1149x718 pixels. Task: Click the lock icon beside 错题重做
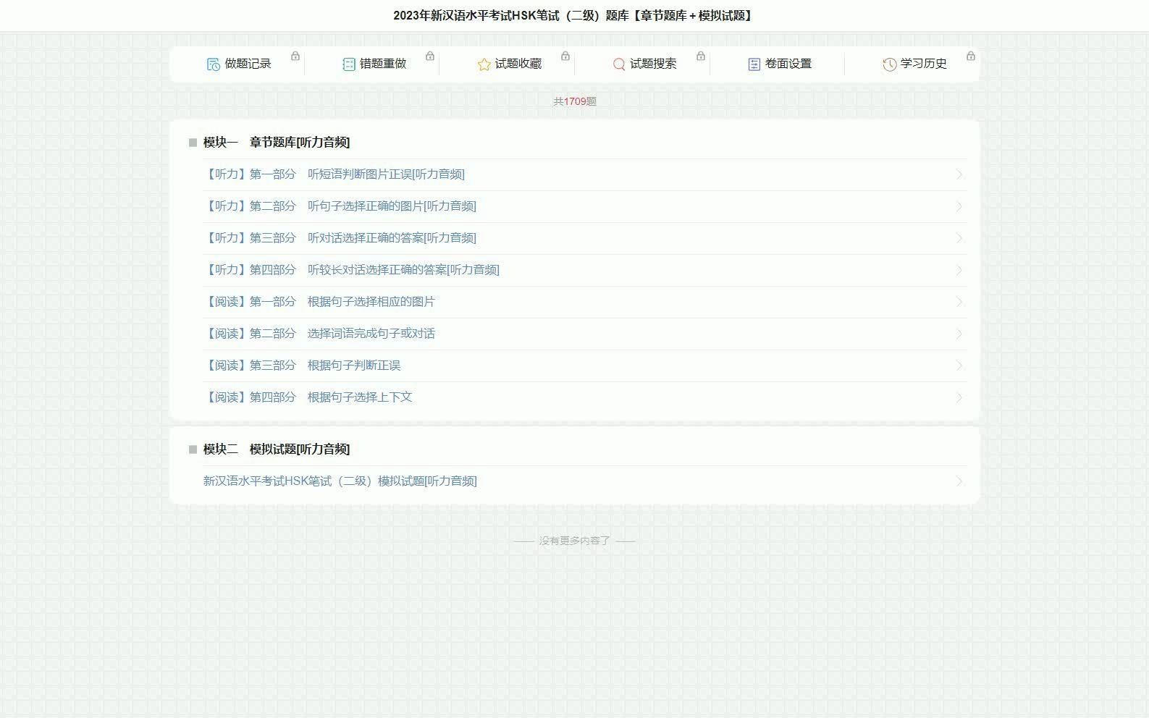pyautogui.click(x=430, y=56)
